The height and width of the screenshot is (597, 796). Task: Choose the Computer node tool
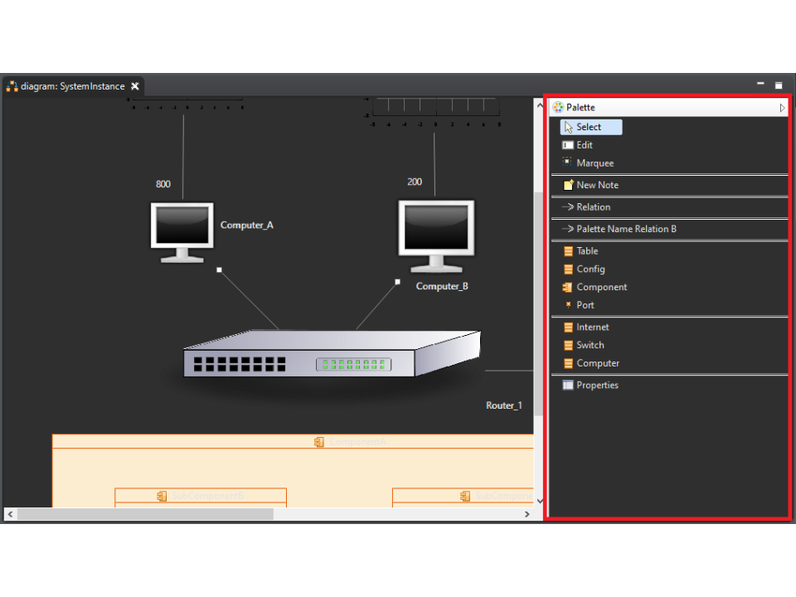click(x=598, y=364)
